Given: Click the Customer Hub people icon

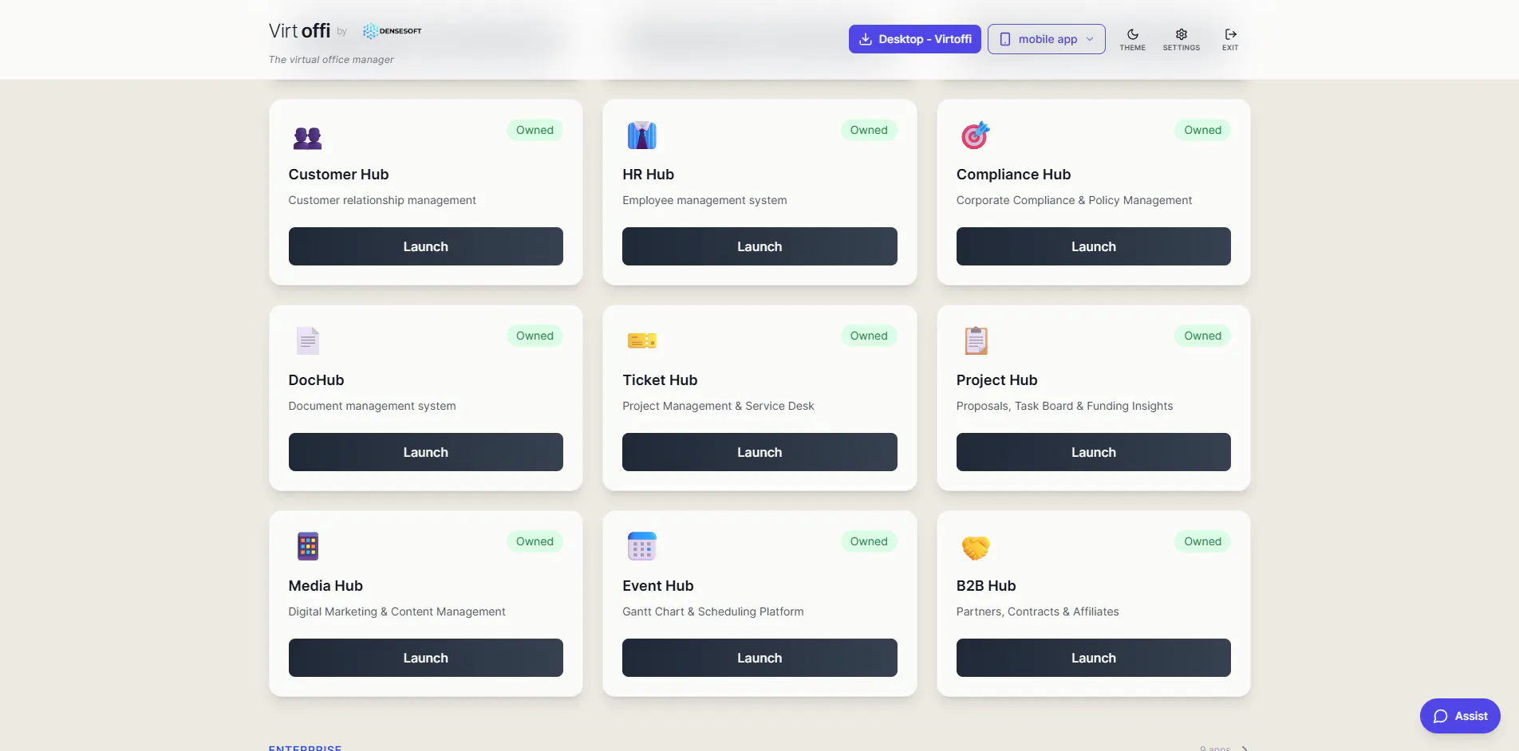Looking at the screenshot, I should point(307,137).
